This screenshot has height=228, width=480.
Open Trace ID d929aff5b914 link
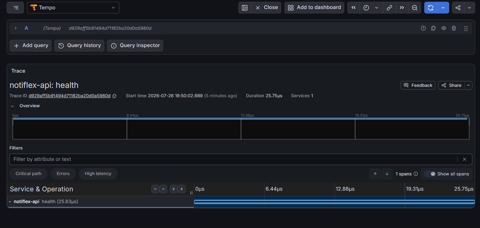[x=69, y=96]
